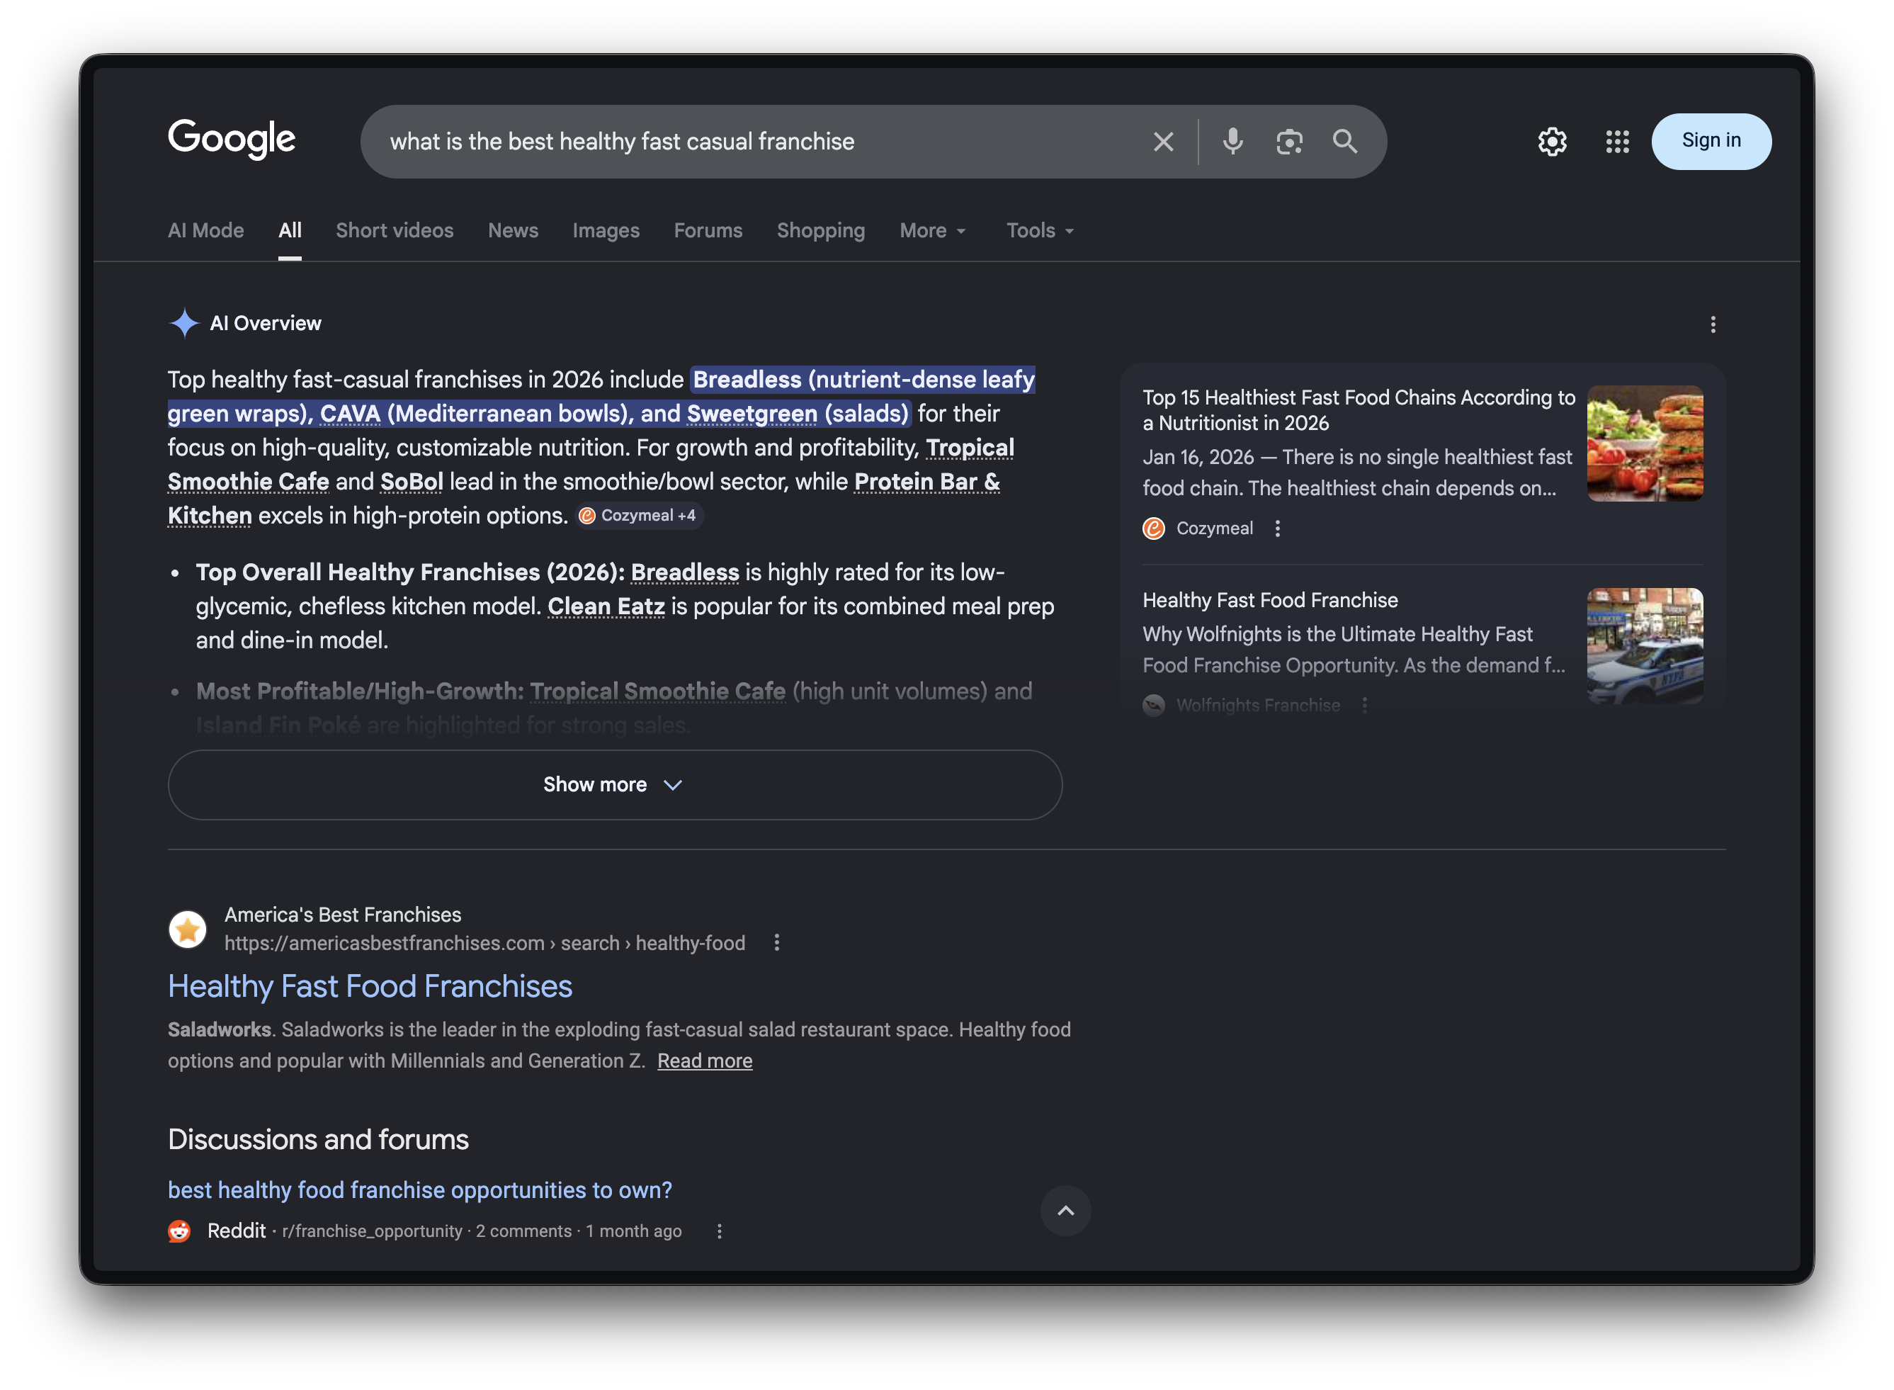1894x1390 pixels.
Task: Click the americasbestfranchises.com URL breadcrumb
Action: [x=484, y=942]
